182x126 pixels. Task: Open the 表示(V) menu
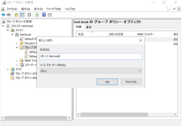[x=38, y=9]
